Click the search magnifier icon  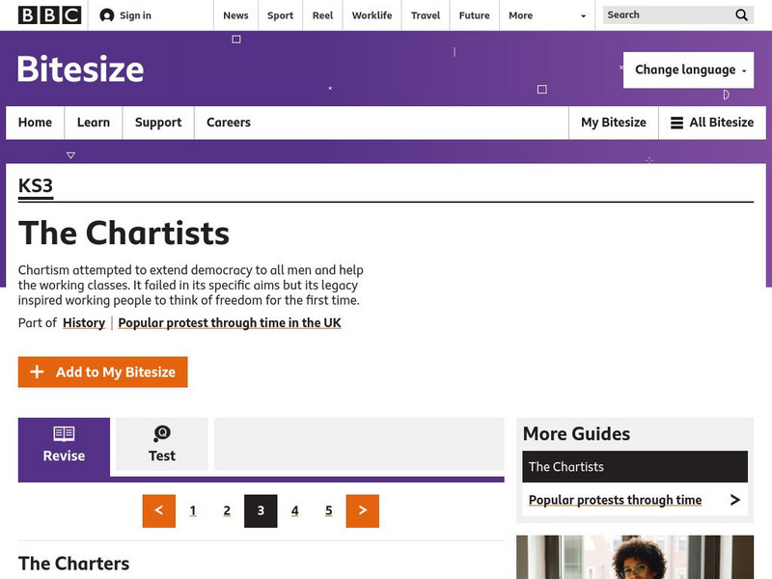(741, 15)
